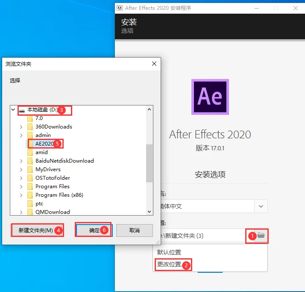
Task: Select the 7.0 folder name
Action: pos(39,118)
